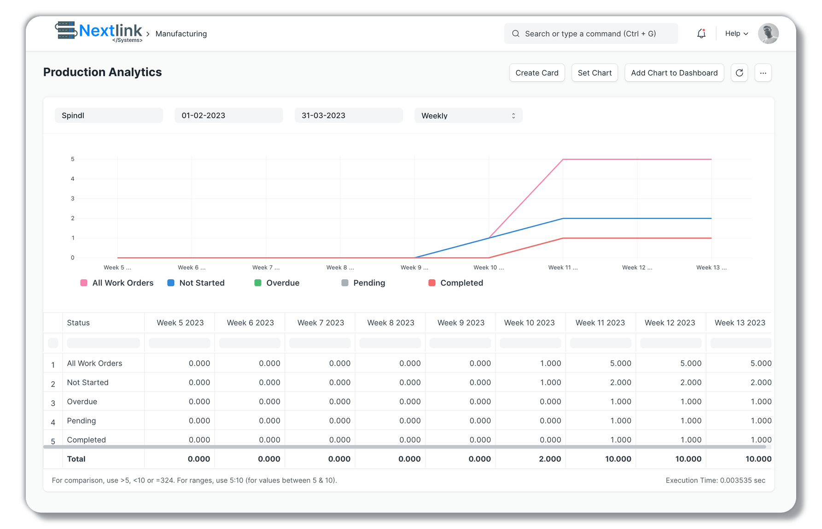822x529 pixels.
Task: Select the Completed table row label
Action: click(86, 440)
